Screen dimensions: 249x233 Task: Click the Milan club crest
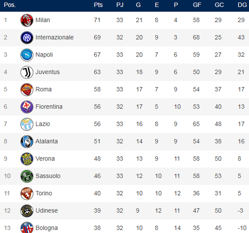[x=27, y=20]
